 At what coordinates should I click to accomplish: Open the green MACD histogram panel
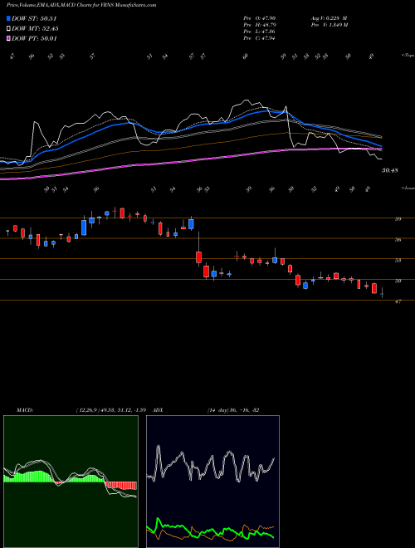[x=71, y=482]
